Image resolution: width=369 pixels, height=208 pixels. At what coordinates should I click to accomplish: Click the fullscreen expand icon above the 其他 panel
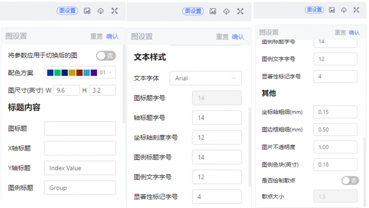pyautogui.click(x=356, y=10)
